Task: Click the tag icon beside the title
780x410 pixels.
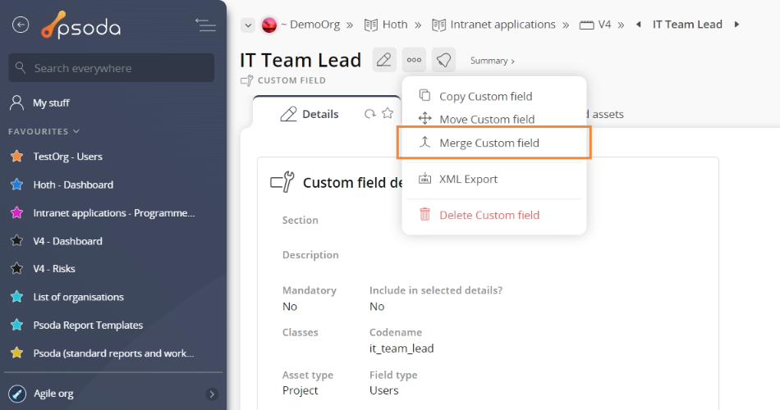Action: click(443, 60)
